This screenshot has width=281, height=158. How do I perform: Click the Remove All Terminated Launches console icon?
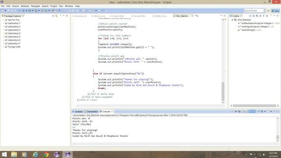click(x=239, y=111)
